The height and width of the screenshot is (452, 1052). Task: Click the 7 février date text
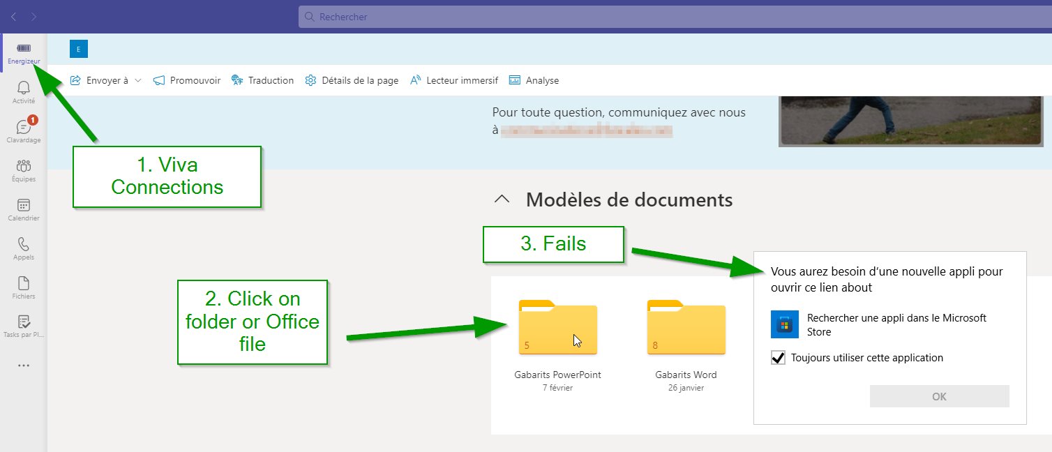557,388
